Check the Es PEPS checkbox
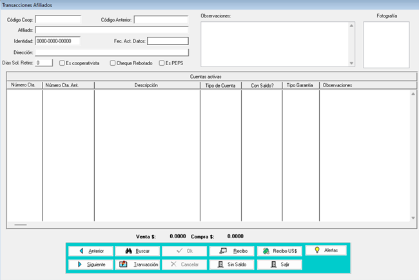The image size is (419, 280). coord(162,63)
